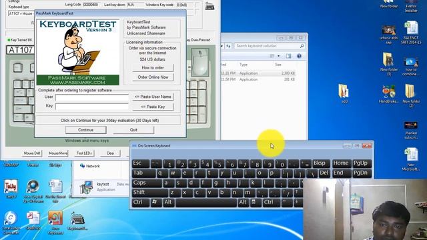Open the view options dropdown arrow in Explorer
The image size is (427, 240).
point(278,56)
